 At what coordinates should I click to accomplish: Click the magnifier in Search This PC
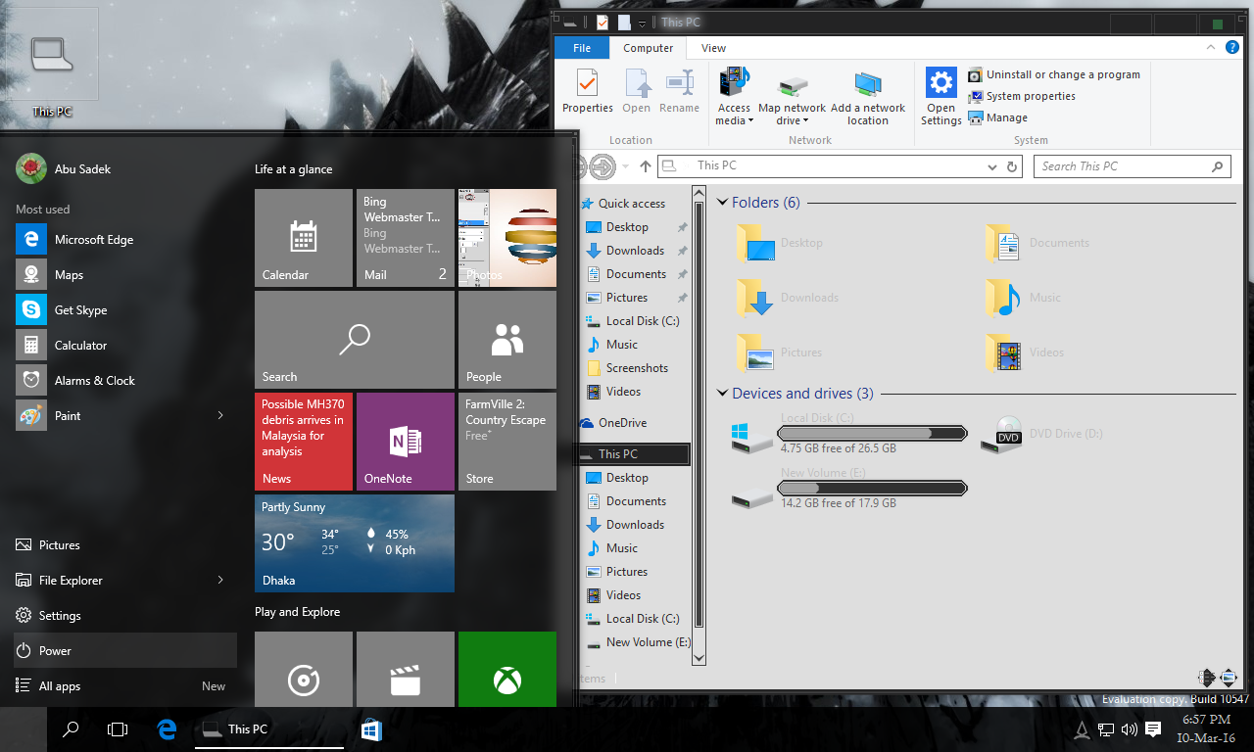click(x=1219, y=166)
